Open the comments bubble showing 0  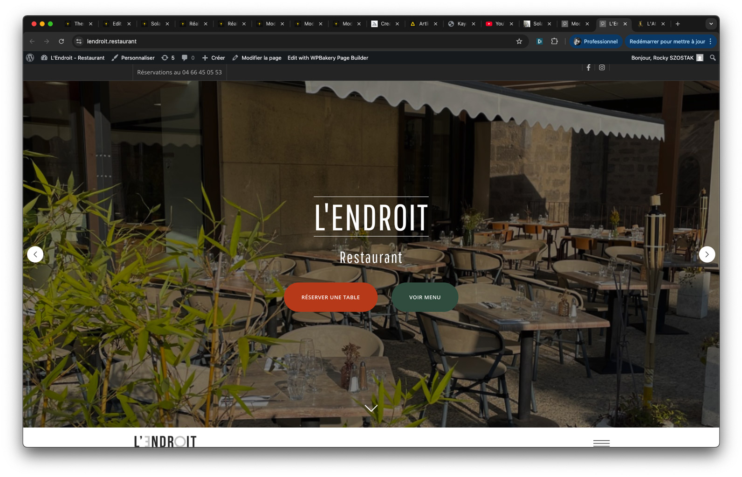(x=188, y=58)
